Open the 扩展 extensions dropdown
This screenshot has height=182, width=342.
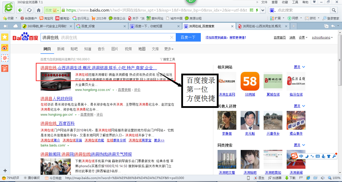tap(277, 18)
